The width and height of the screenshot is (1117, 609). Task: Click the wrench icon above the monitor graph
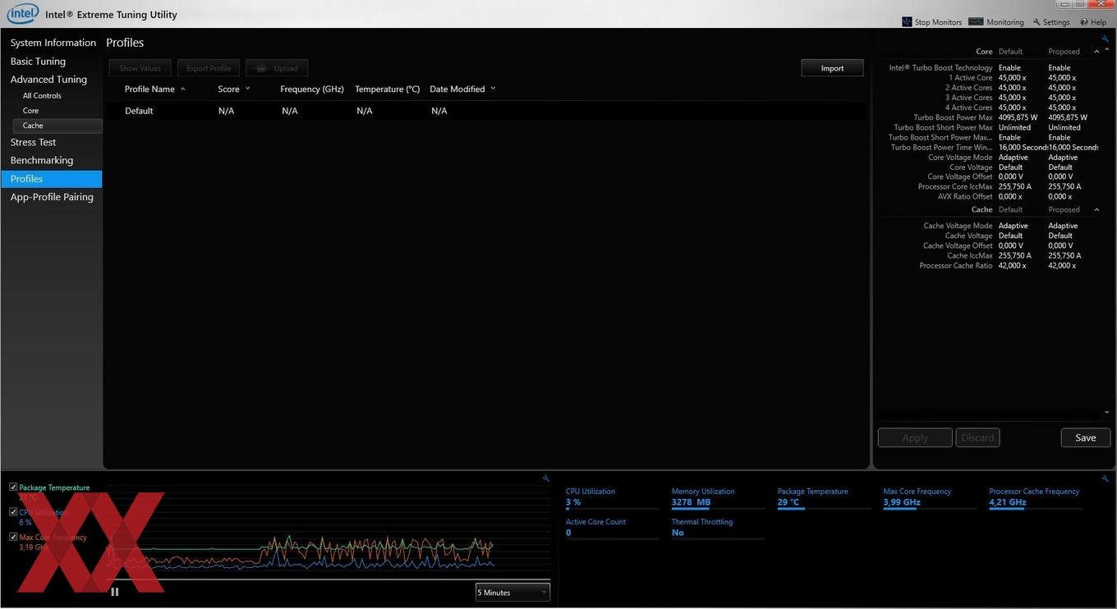click(546, 478)
